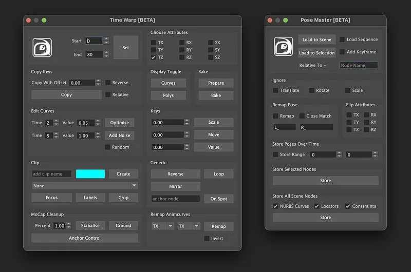Tick the RY checkbox in Choose Attributes
The image size is (411, 272).
pyautogui.click(x=182, y=50)
